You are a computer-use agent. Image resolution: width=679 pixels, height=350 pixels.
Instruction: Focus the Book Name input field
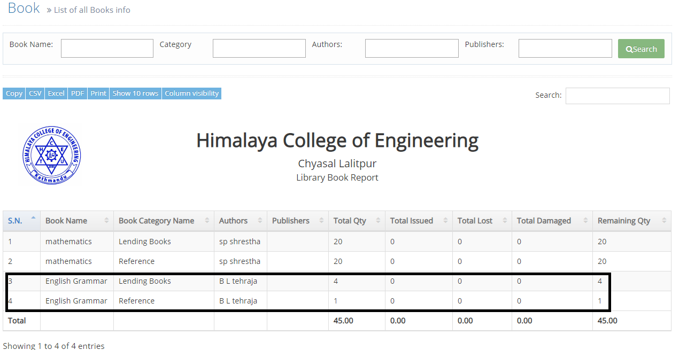pos(107,48)
